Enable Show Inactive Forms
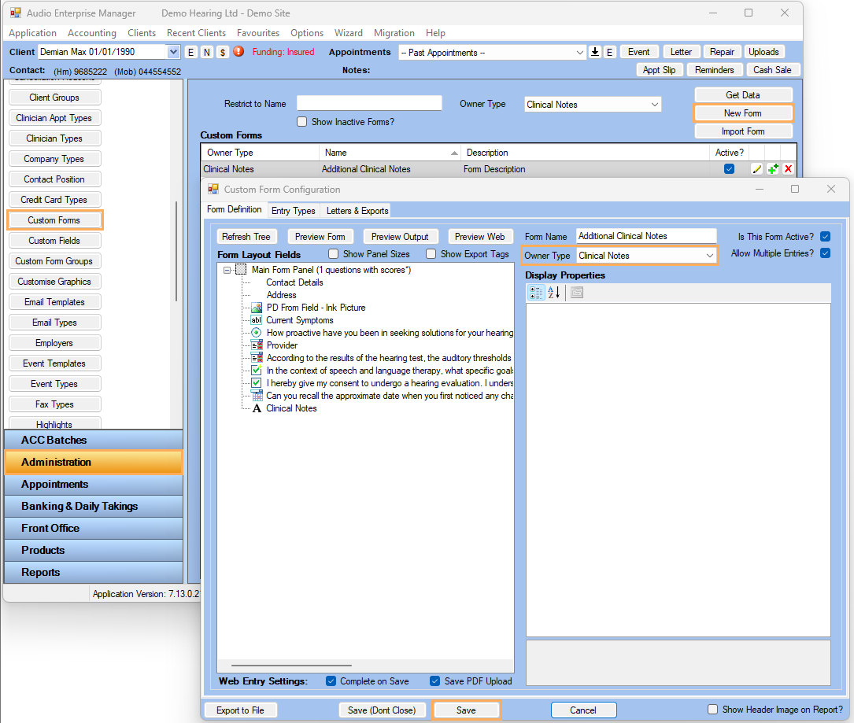 tap(301, 121)
